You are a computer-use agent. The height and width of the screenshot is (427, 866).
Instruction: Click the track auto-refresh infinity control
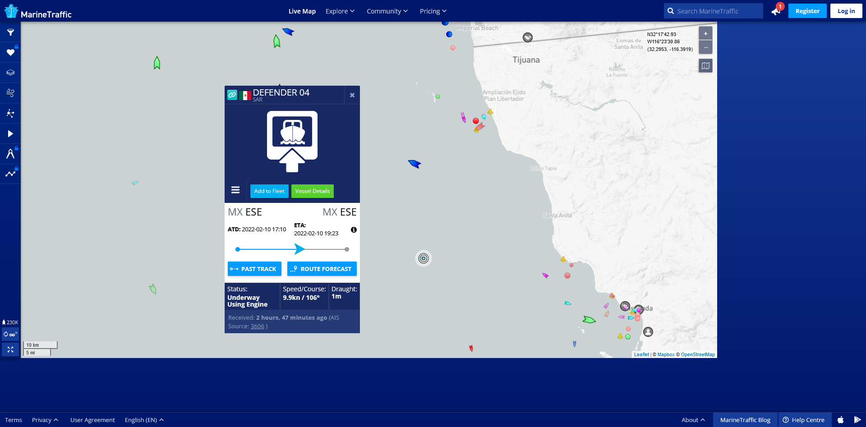coord(10,335)
